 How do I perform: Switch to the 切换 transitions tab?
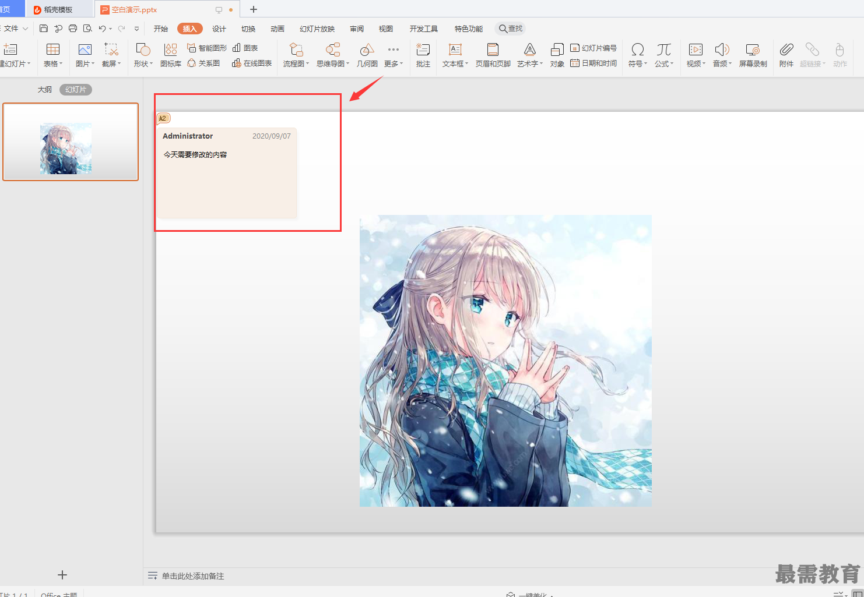click(x=248, y=29)
